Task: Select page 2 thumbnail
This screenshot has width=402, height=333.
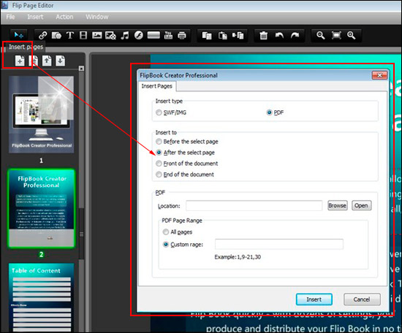Action: coord(41,208)
